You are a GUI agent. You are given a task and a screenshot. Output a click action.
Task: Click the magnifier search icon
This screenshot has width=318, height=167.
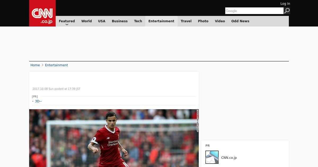(287, 11)
